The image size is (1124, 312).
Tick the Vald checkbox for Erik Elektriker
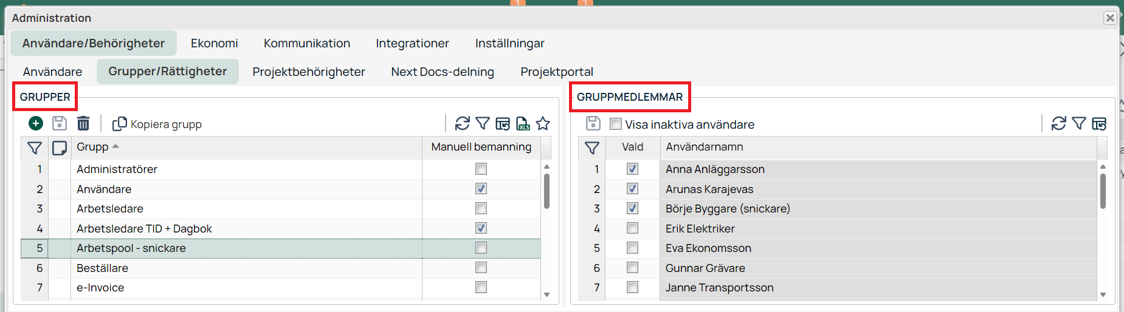(632, 229)
